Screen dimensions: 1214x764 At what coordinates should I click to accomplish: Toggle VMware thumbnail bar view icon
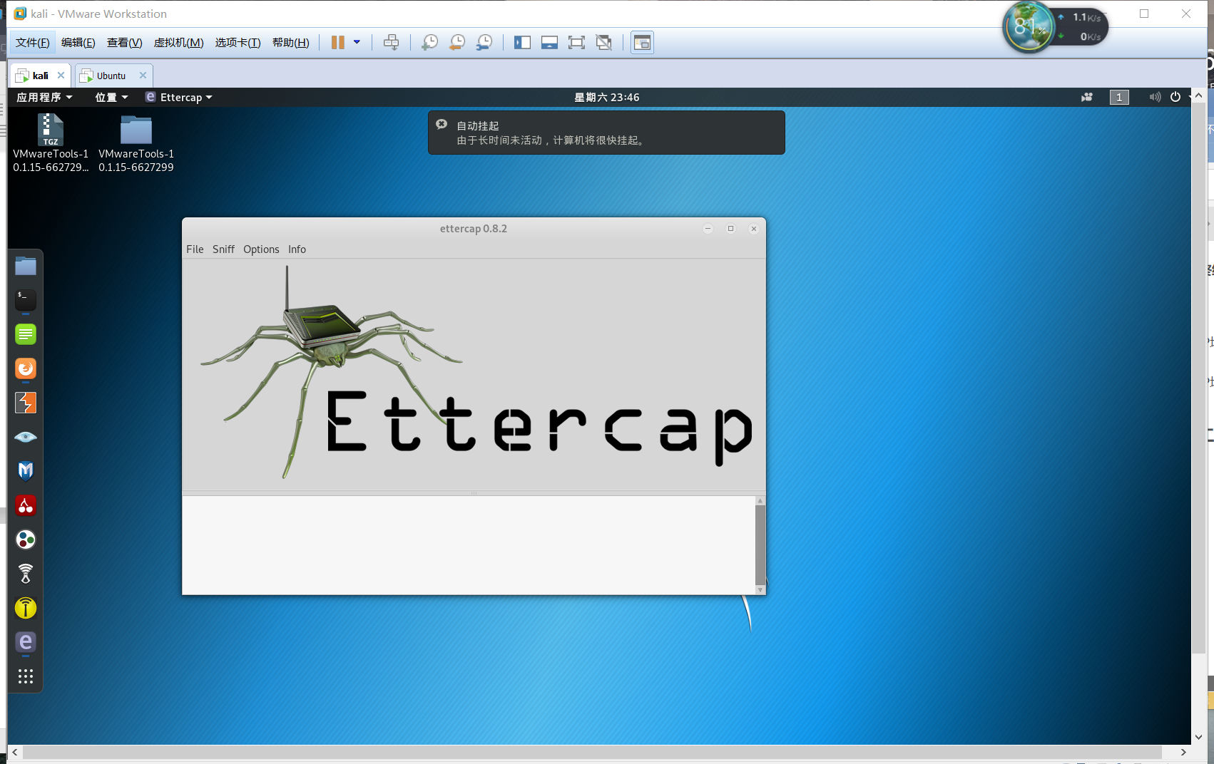(549, 42)
